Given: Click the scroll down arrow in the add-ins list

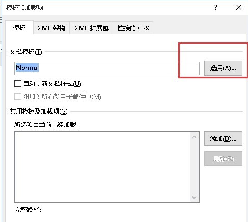Looking at the screenshot, I should pos(194,197).
